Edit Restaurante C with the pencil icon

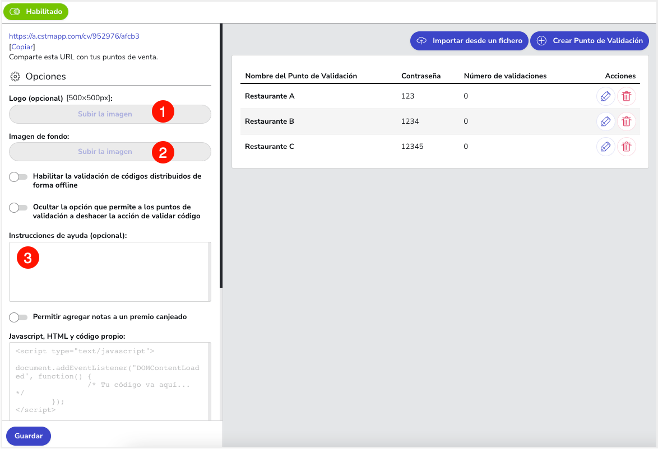point(605,147)
